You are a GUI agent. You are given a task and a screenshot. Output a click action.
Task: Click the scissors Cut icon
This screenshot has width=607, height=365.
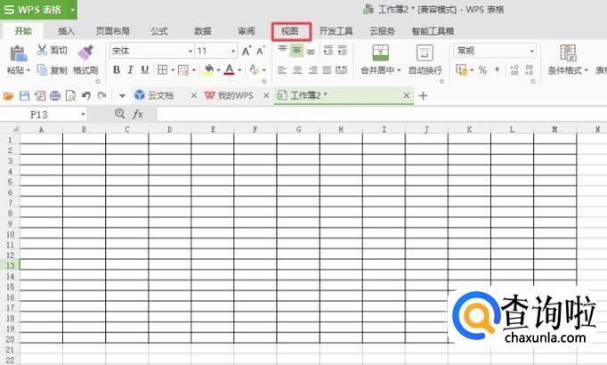(42, 50)
